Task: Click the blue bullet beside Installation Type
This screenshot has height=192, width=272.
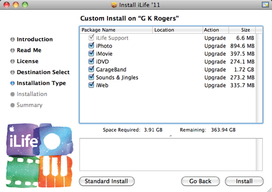Action: (x=12, y=83)
